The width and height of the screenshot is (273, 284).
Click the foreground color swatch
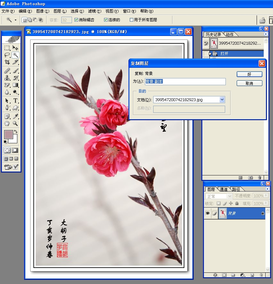click(x=8, y=134)
